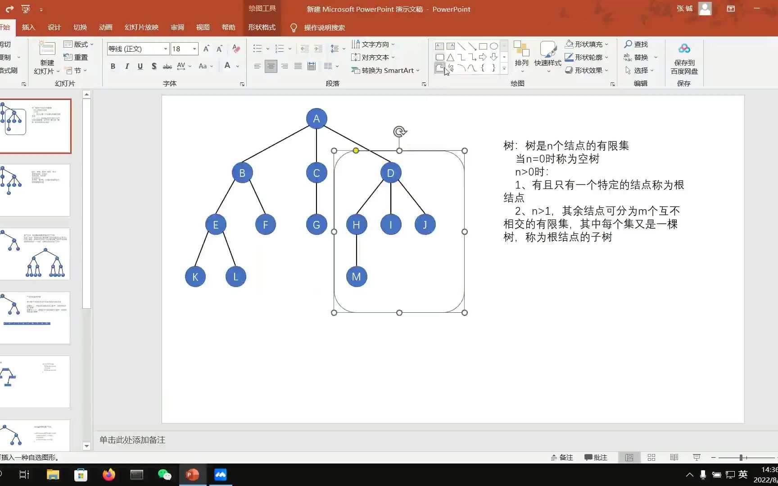This screenshot has width=778, height=486.
Task: Toggle italic formatting
Action: point(127,66)
